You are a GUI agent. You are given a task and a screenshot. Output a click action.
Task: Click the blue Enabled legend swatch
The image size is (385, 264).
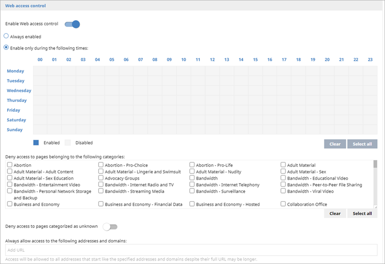coord(36,143)
